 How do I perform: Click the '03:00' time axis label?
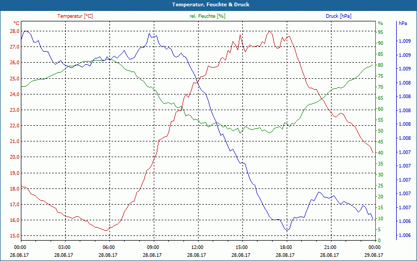point(64,247)
